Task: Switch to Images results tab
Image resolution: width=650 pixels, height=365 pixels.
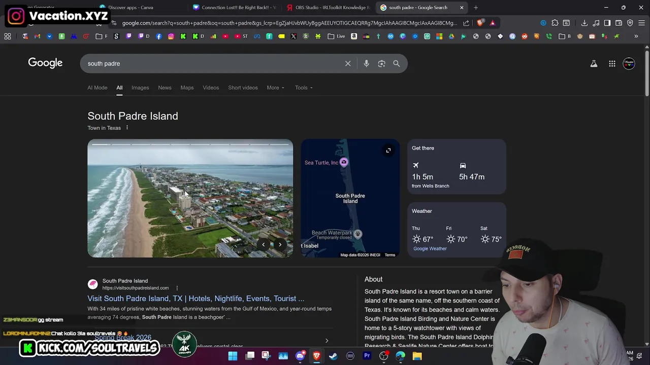Action: click(140, 88)
